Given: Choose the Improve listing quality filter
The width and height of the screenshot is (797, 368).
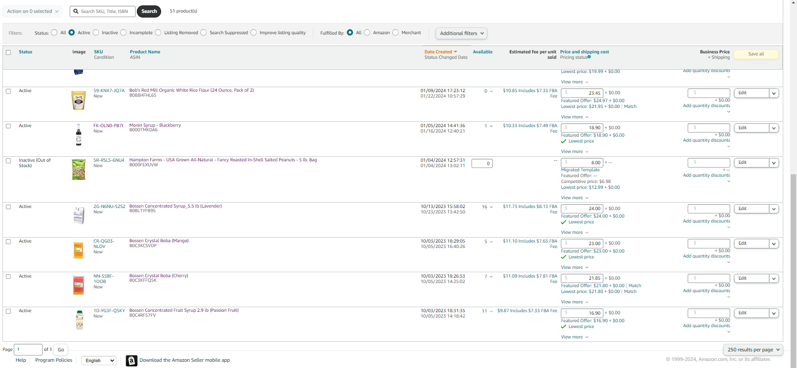Looking at the screenshot, I should (254, 33).
